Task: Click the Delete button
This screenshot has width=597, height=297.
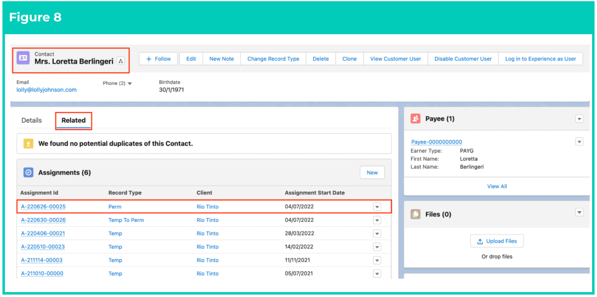Action: pos(321,59)
